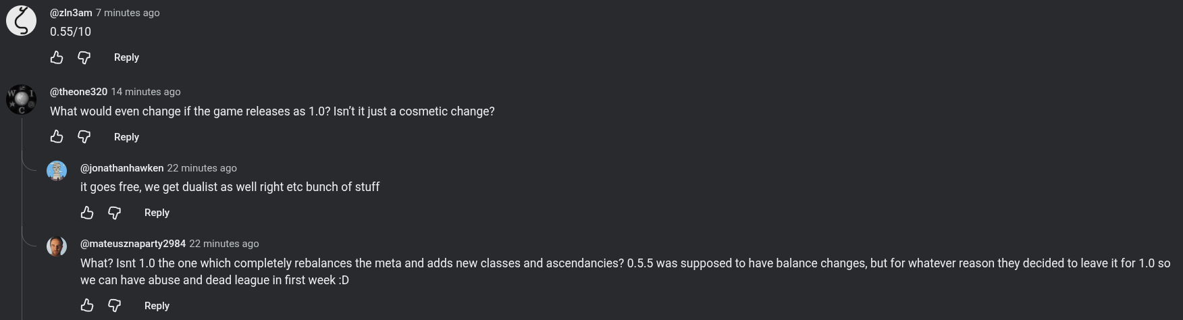The height and width of the screenshot is (320, 1183).
Task: Dislike @mateusznaparty2984's reply
Action: click(114, 306)
